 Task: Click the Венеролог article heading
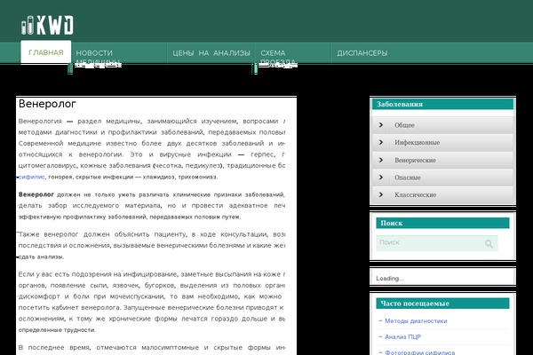coord(47,104)
